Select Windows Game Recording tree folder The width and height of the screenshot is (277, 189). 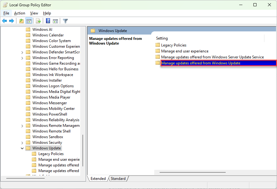pos(56,63)
